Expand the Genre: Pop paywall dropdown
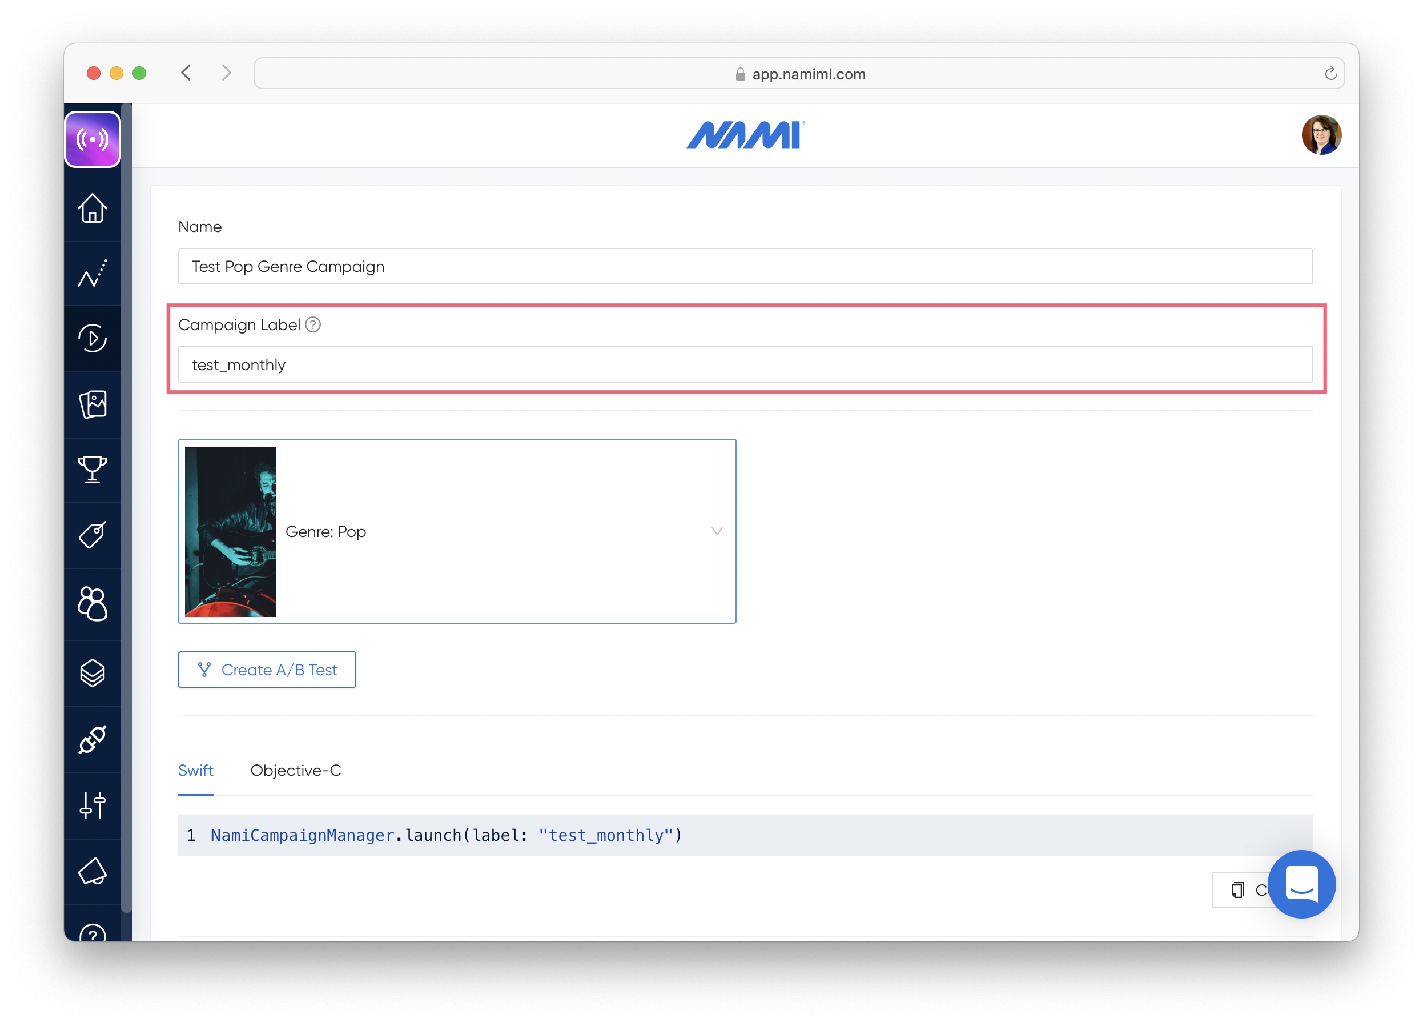This screenshot has width=1423, height=1026. (717, 531)
